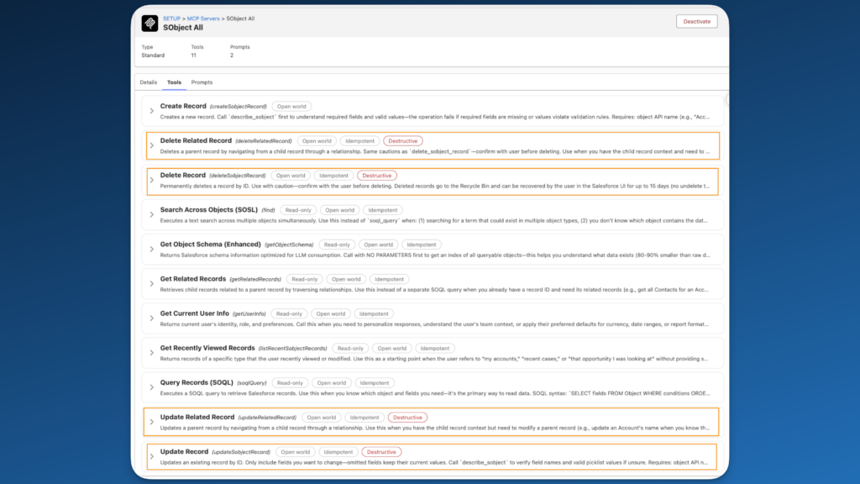Follow the SETUP breadcrumb link
This screenshot has height=484, width=860.
(x=171, y=18)
